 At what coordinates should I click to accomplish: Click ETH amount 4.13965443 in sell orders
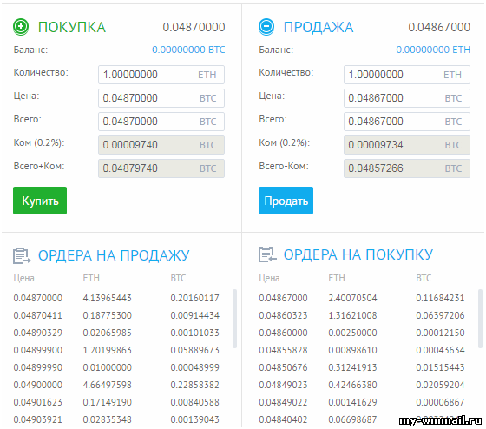click(x=108, y=298)
